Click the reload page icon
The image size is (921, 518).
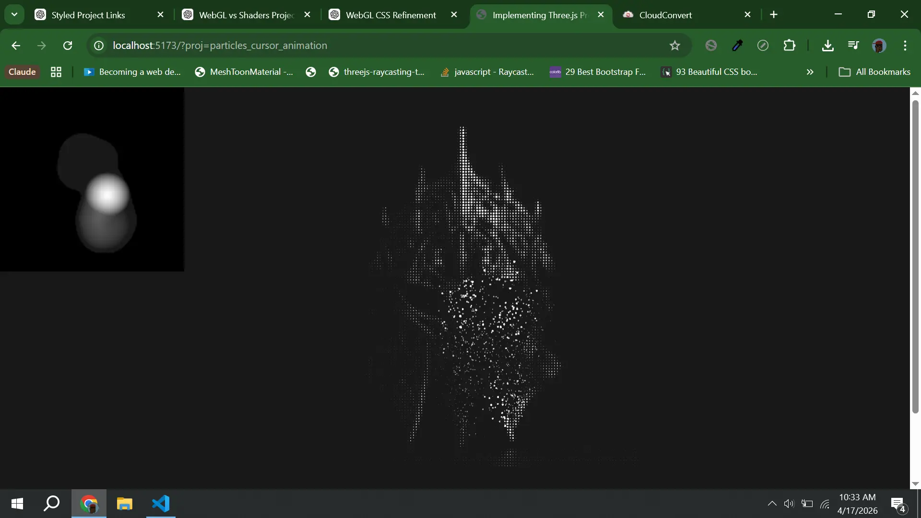point(68,46)
